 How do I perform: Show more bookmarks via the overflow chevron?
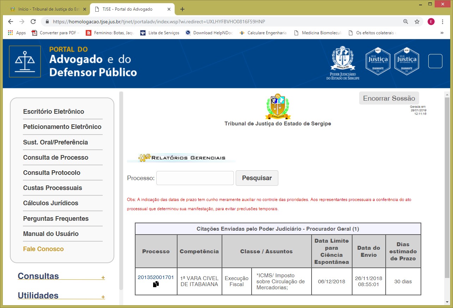click(442, 33)
